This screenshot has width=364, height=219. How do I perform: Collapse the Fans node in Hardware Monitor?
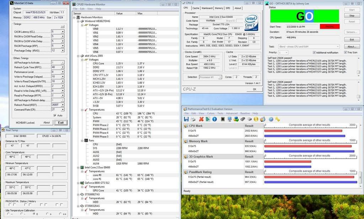(82, 140)
